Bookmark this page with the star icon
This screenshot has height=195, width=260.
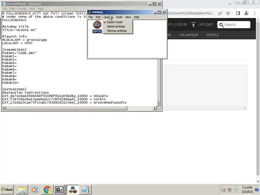(x=228, y=13)
